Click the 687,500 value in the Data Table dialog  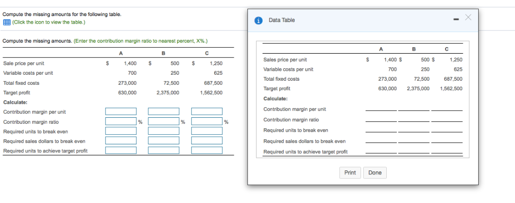[x=453, y=79]
